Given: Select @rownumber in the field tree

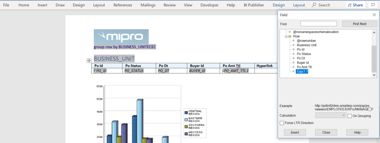Looking at the screenshot, I should tap(306, 41).
